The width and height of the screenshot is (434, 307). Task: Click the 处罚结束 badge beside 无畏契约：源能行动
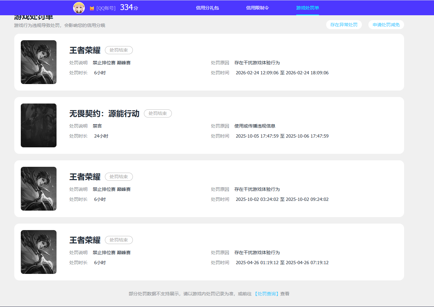click(x=158, y=114)
